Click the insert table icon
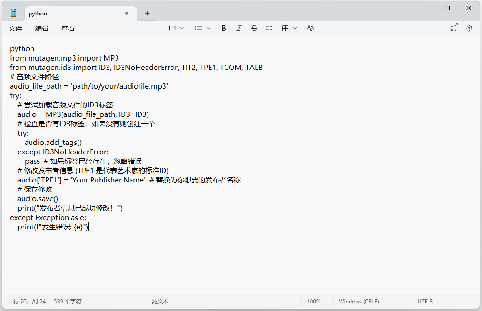482x311 pixels. pos(285,28)
